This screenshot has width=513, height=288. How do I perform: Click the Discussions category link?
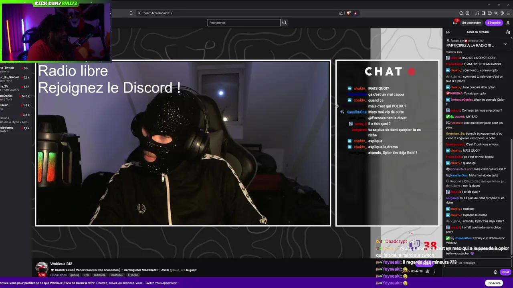coord(59,275)
